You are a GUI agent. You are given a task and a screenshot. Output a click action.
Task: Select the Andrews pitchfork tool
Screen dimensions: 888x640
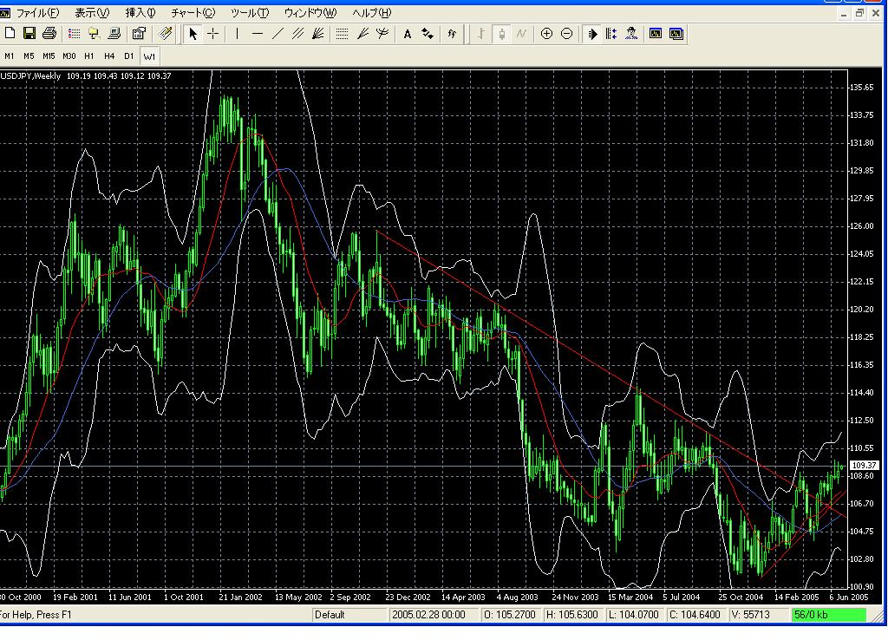[x=382, y=34]
